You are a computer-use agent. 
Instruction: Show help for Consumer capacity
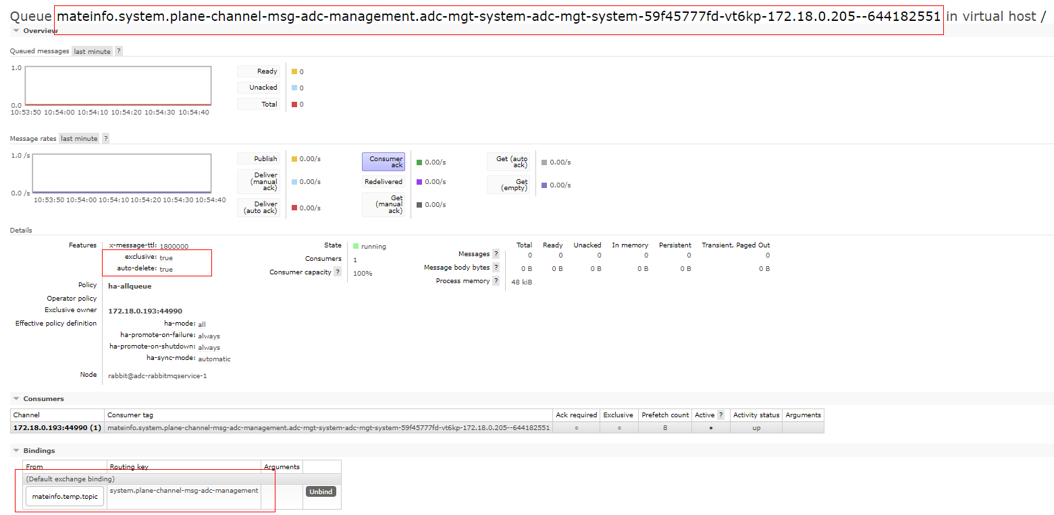tap(338, 272)
